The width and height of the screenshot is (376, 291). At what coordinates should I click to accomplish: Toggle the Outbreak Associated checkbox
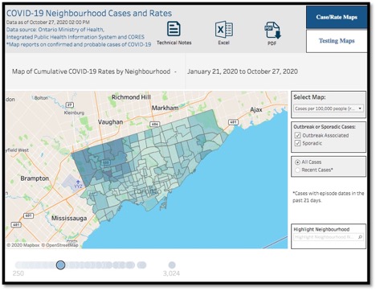297,135
